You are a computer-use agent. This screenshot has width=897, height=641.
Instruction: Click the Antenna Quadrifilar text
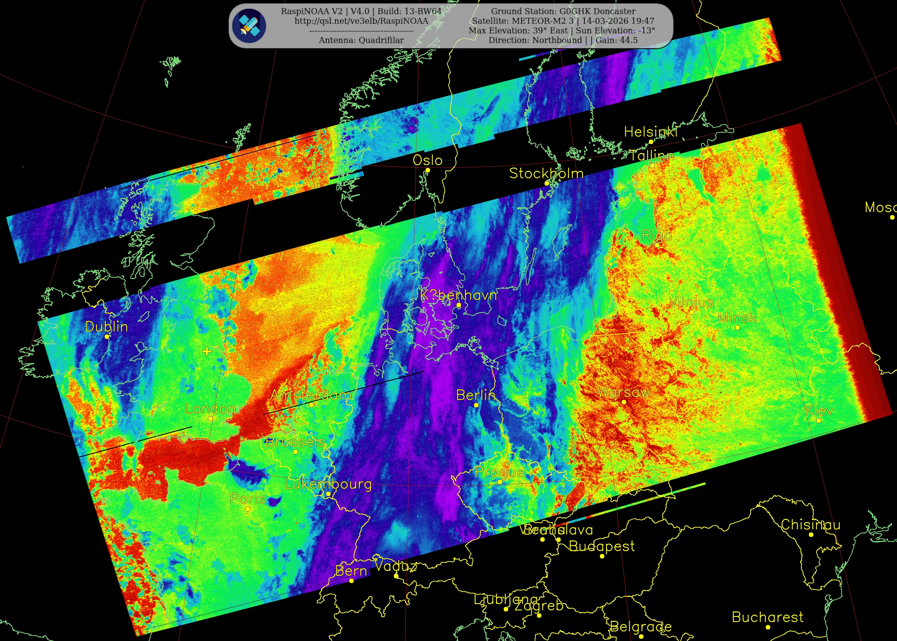coord(361,40)
